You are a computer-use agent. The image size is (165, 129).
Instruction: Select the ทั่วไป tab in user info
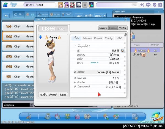[x=76, y=38]
